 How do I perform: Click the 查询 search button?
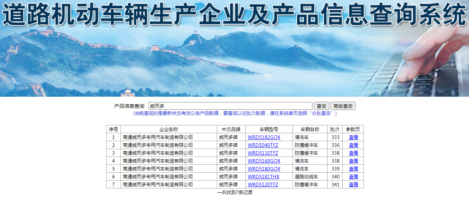click(322, 106)
